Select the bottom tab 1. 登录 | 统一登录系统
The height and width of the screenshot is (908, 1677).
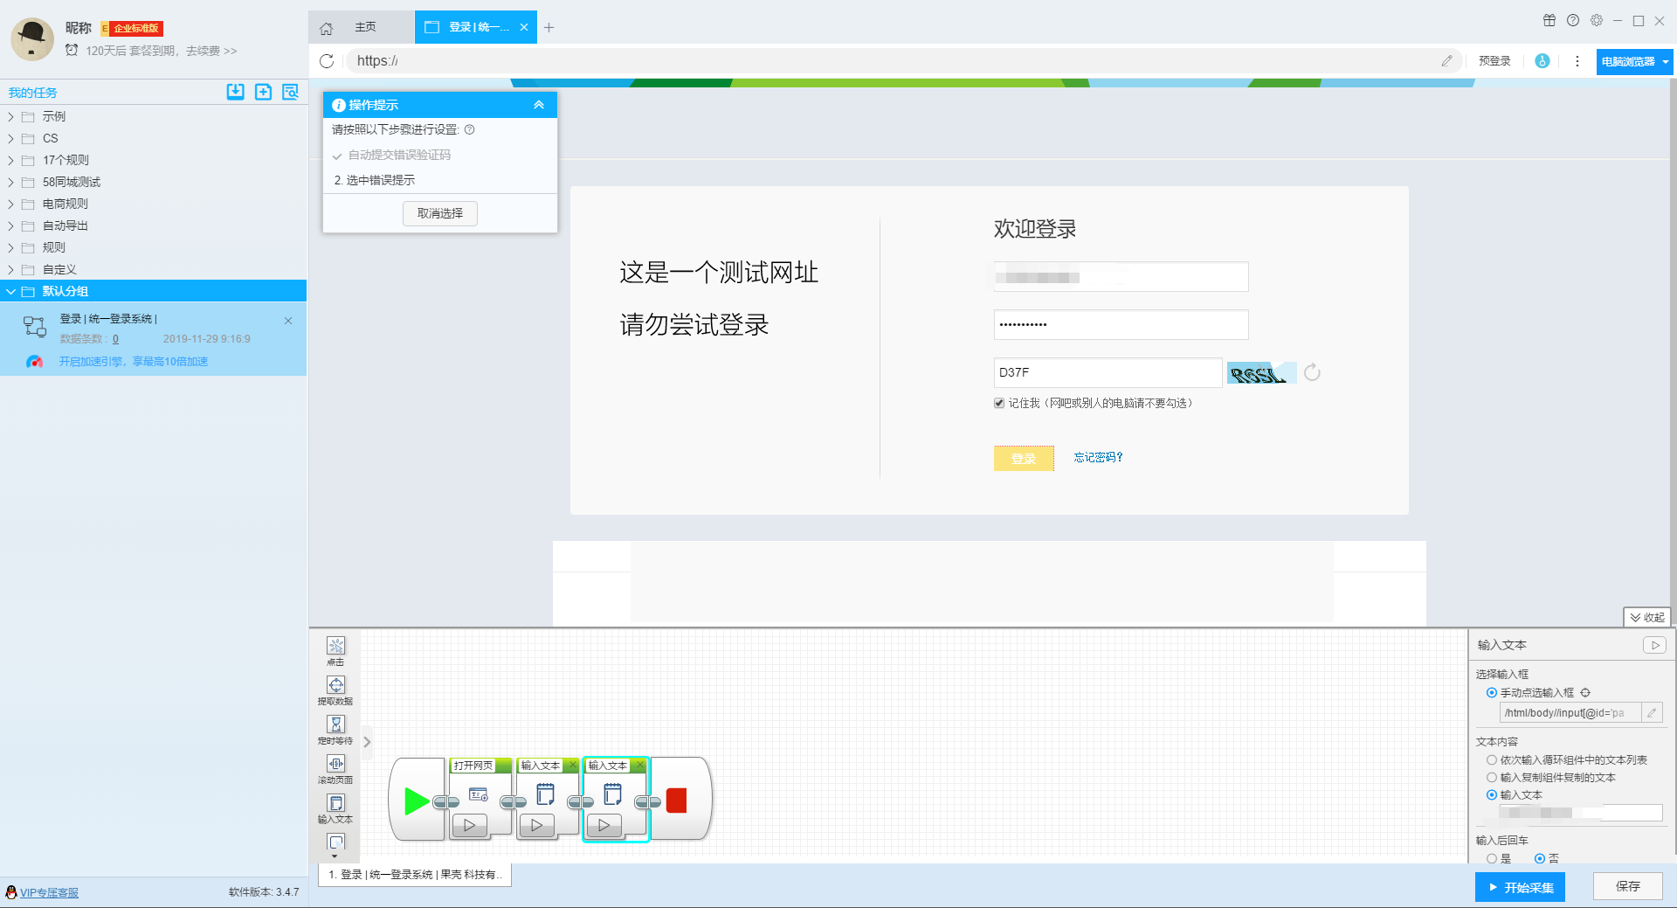415,874
